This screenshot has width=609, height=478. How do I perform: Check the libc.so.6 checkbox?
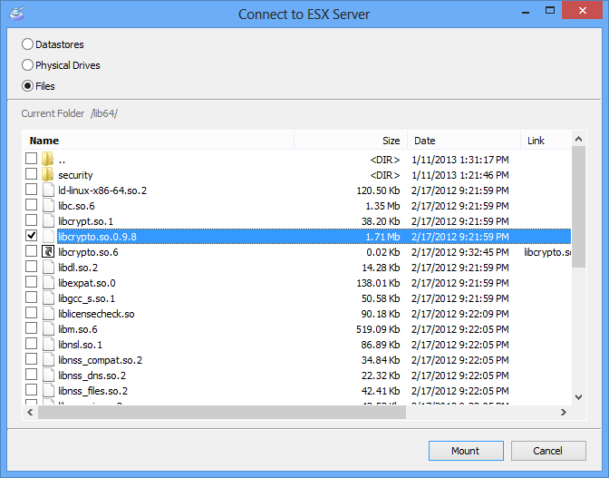pos(31,205)
